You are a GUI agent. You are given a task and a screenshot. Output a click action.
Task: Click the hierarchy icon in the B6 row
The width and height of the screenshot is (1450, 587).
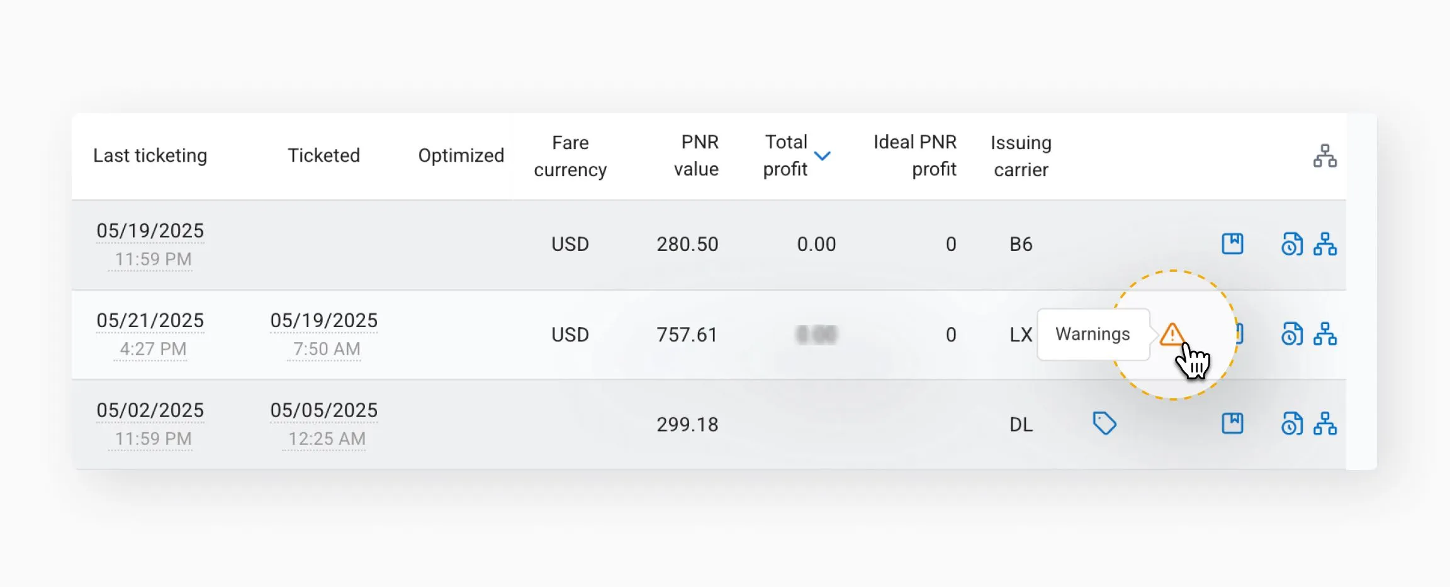1325,244
